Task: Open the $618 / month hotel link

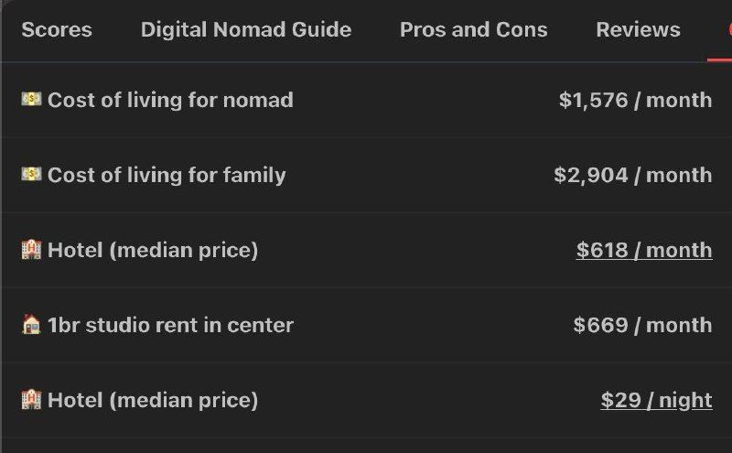Action: pyautogui.click(x=643, y=250)
